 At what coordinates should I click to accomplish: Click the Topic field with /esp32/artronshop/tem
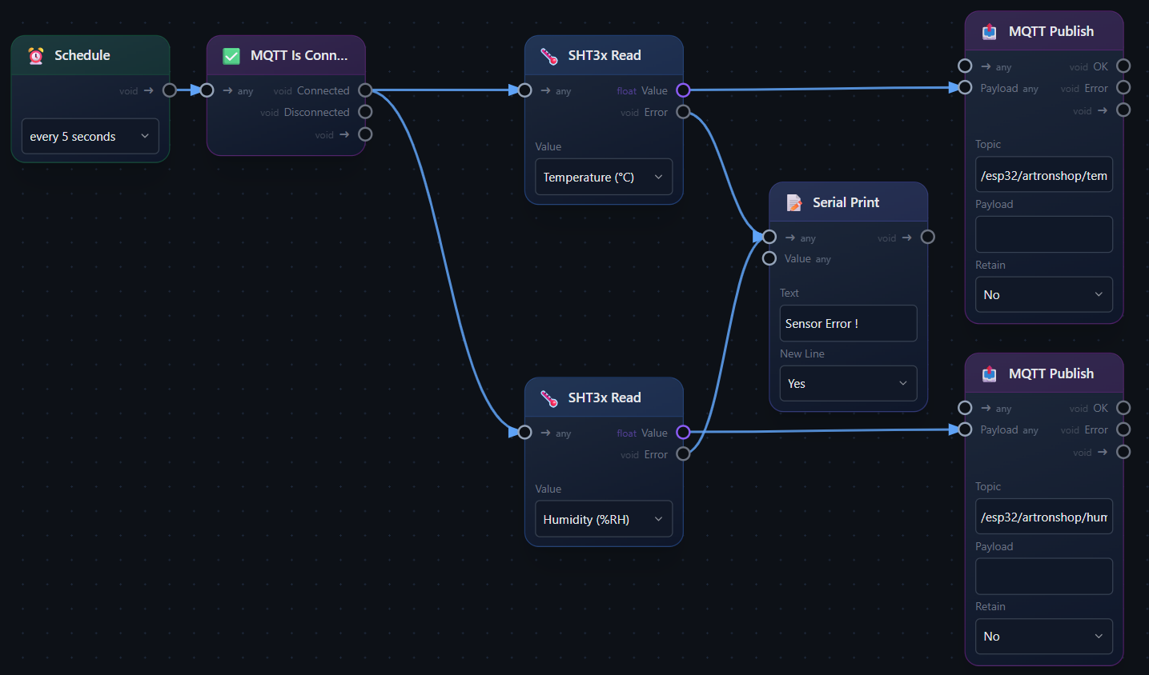1044,175
